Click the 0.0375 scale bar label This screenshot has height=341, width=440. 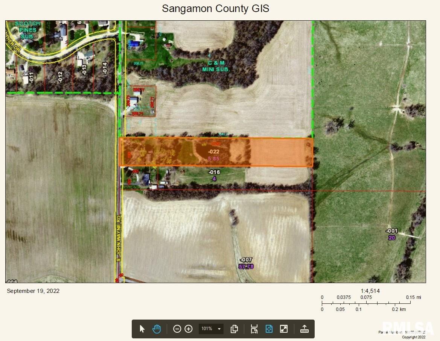(x=344, y=297)
